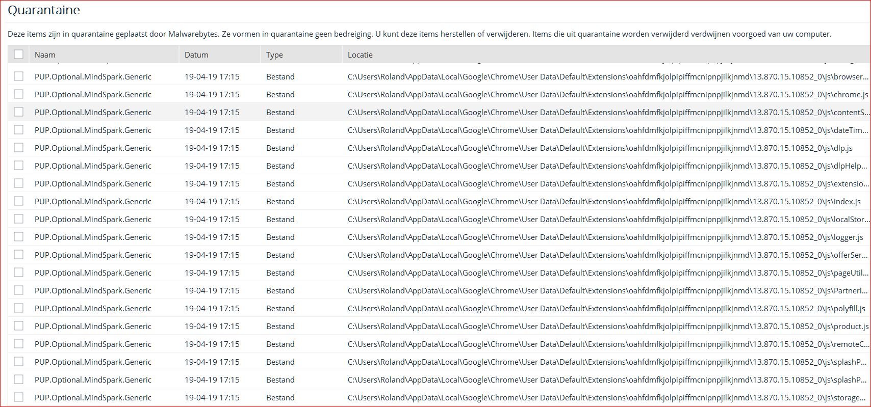Click the path ending with index.js

click(x=604, y=201)
